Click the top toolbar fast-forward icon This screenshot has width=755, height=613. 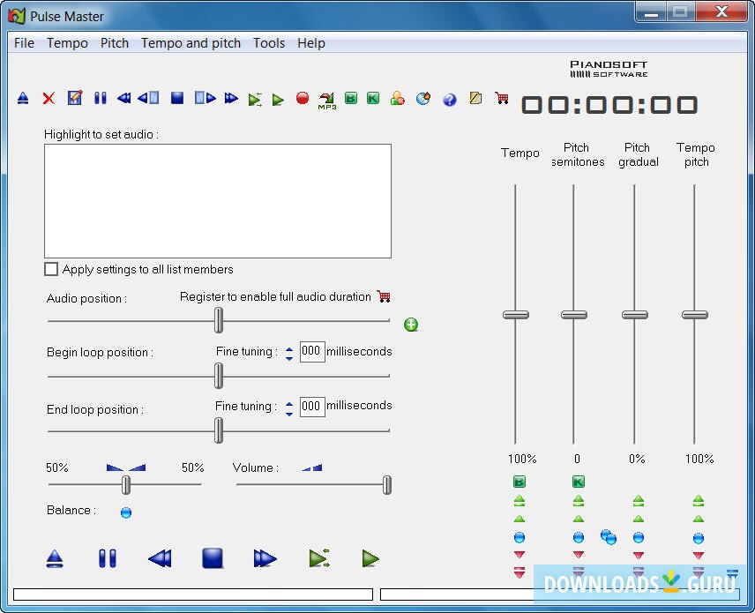[231, 98]
